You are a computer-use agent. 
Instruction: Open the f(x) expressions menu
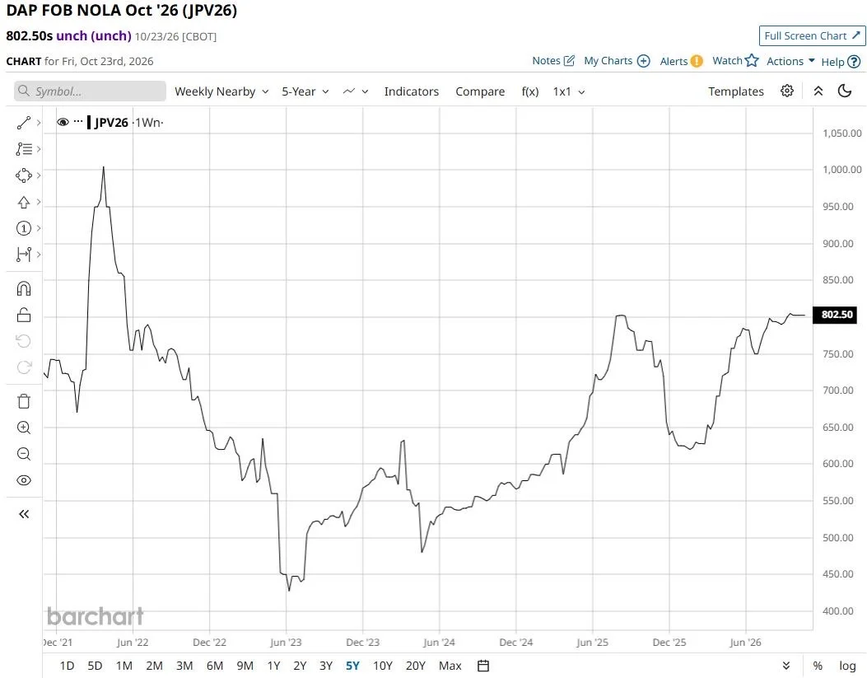(x=530, y=91)
